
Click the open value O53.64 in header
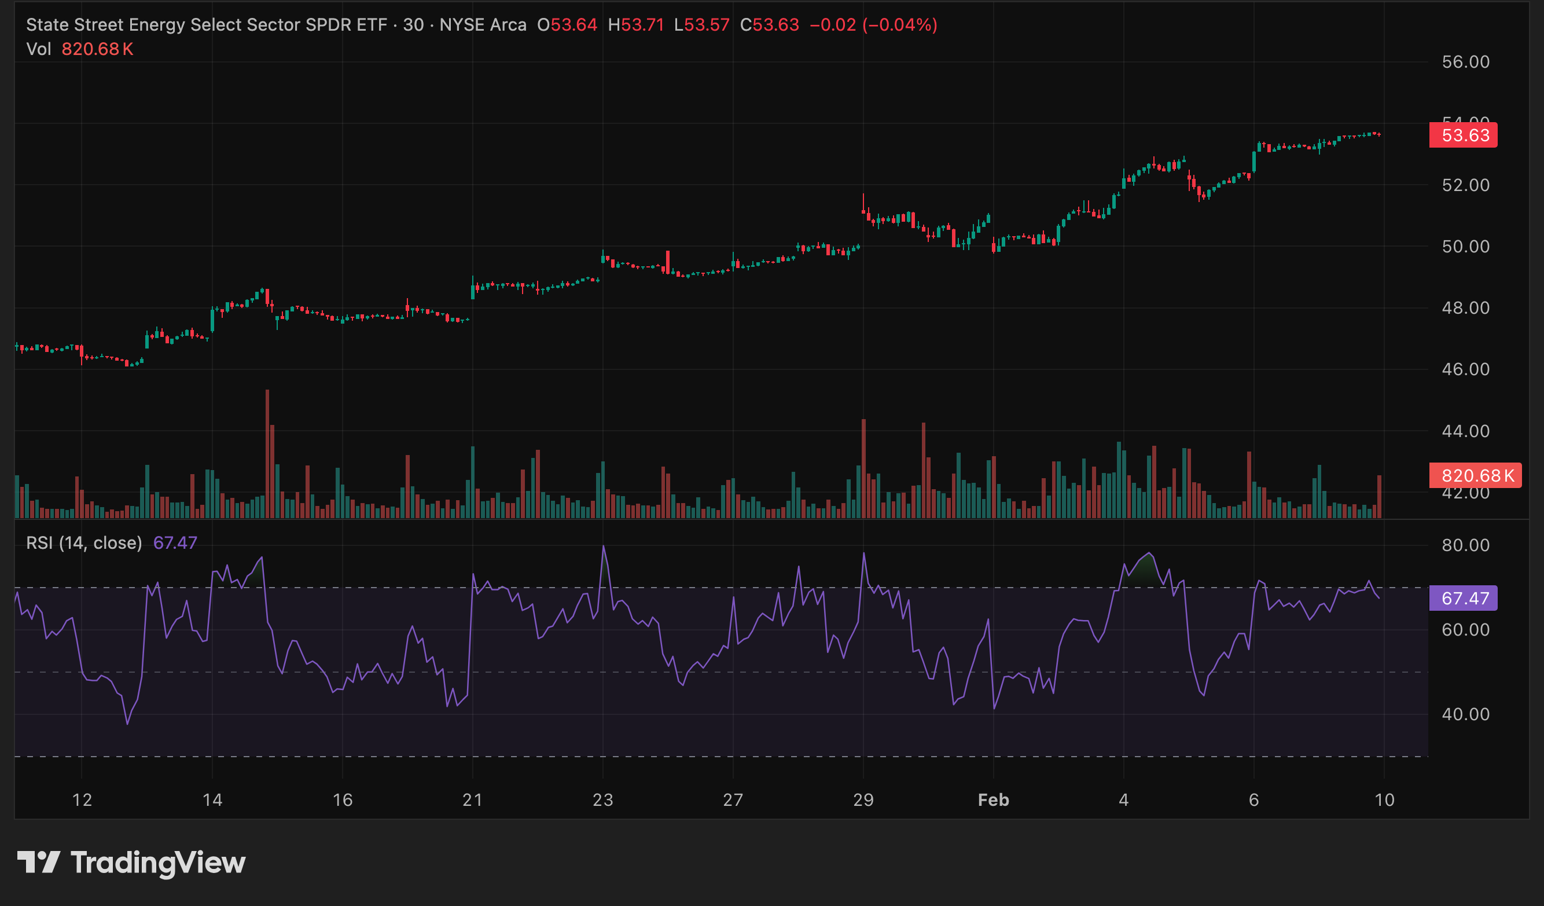click(x=567, y=24)
